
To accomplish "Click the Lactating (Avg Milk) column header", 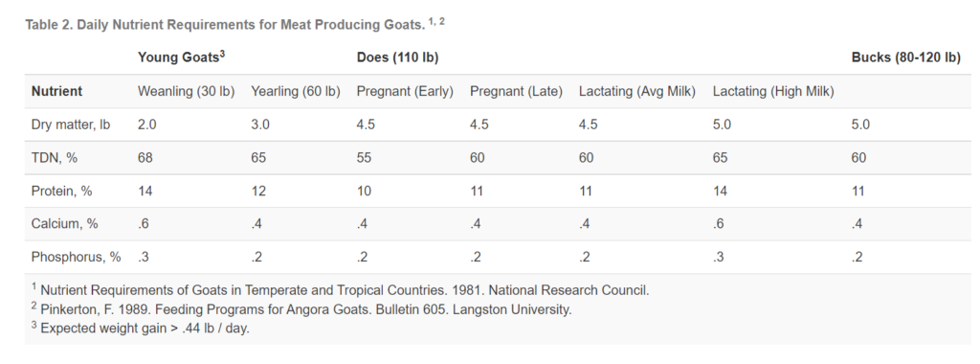I will tap(636, 91).
